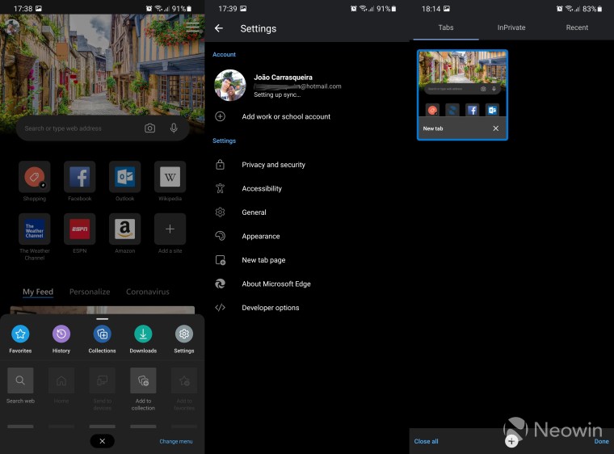Tap the Add to favorites tile
This screenshot has width=614, height=454.
click(184, 380)
